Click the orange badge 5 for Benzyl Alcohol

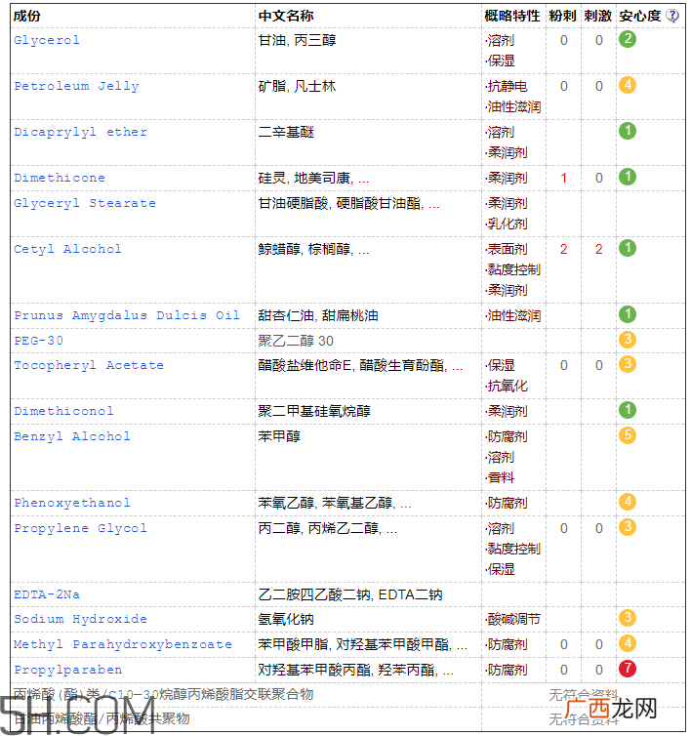pyautogui.click(x=628, y=435)
